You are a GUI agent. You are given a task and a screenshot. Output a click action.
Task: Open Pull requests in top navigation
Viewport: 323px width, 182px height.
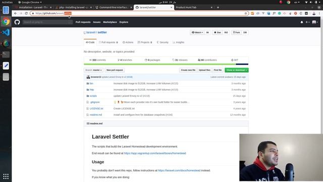(83, 22)
